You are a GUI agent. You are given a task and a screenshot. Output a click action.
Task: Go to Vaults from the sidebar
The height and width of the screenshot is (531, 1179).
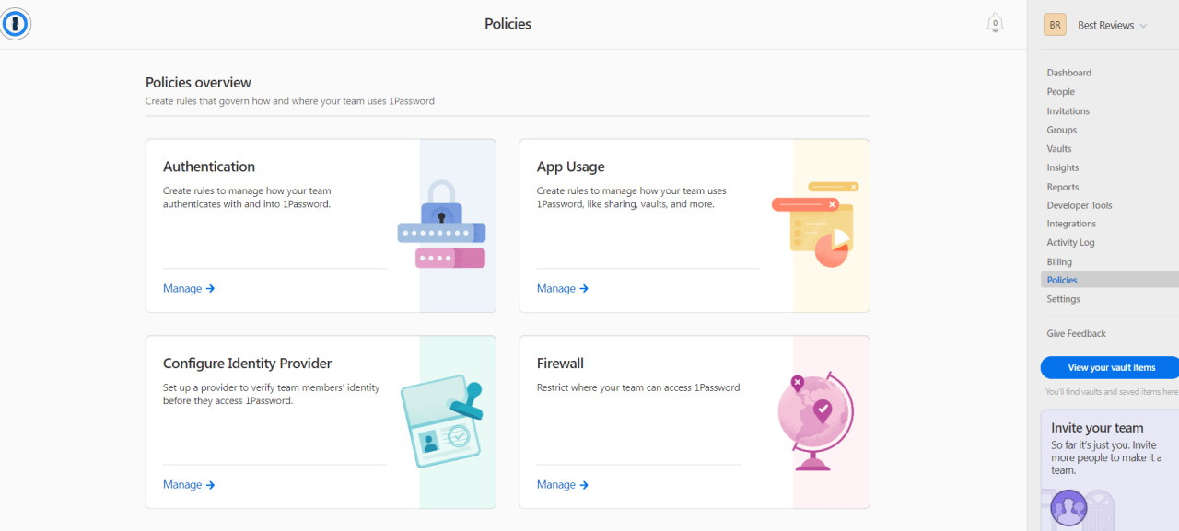click(x=1058, y=148)
